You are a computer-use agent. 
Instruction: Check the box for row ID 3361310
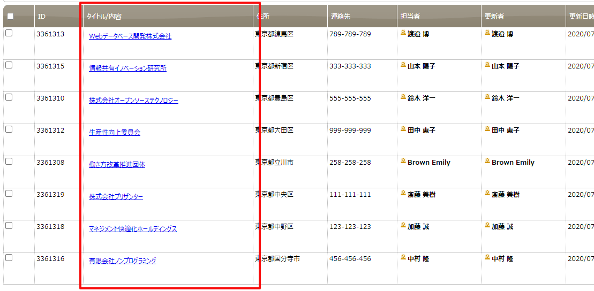[x=9, y=97]
